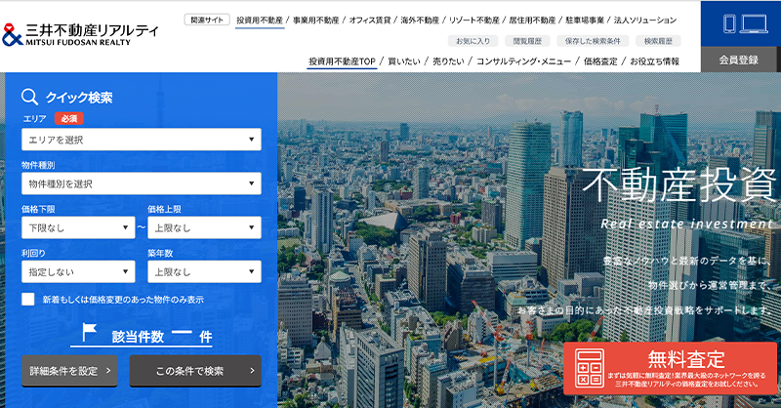Open the エリアを選択 area dropdown

[x=142, y=140]
